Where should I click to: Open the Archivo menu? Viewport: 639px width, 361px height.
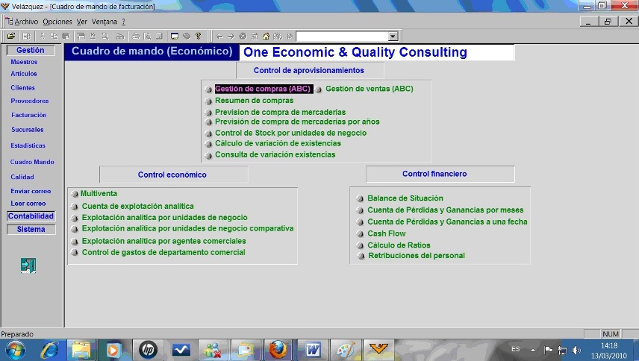[x=26, y=22]
